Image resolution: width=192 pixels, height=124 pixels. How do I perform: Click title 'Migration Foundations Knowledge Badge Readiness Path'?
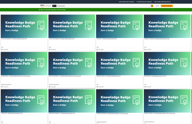[157, 39]
